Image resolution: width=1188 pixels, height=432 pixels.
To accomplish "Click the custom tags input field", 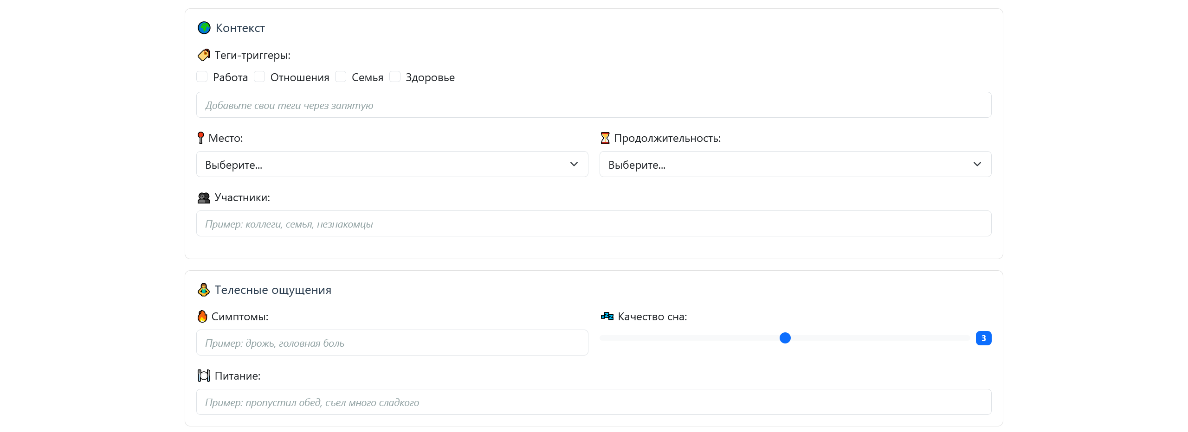I will coord(594,105).
